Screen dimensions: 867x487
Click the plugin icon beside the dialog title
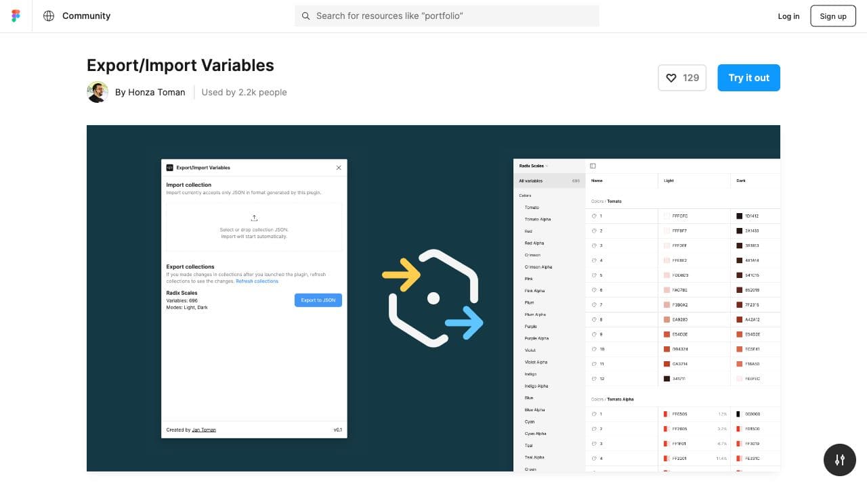pos(170,167)
